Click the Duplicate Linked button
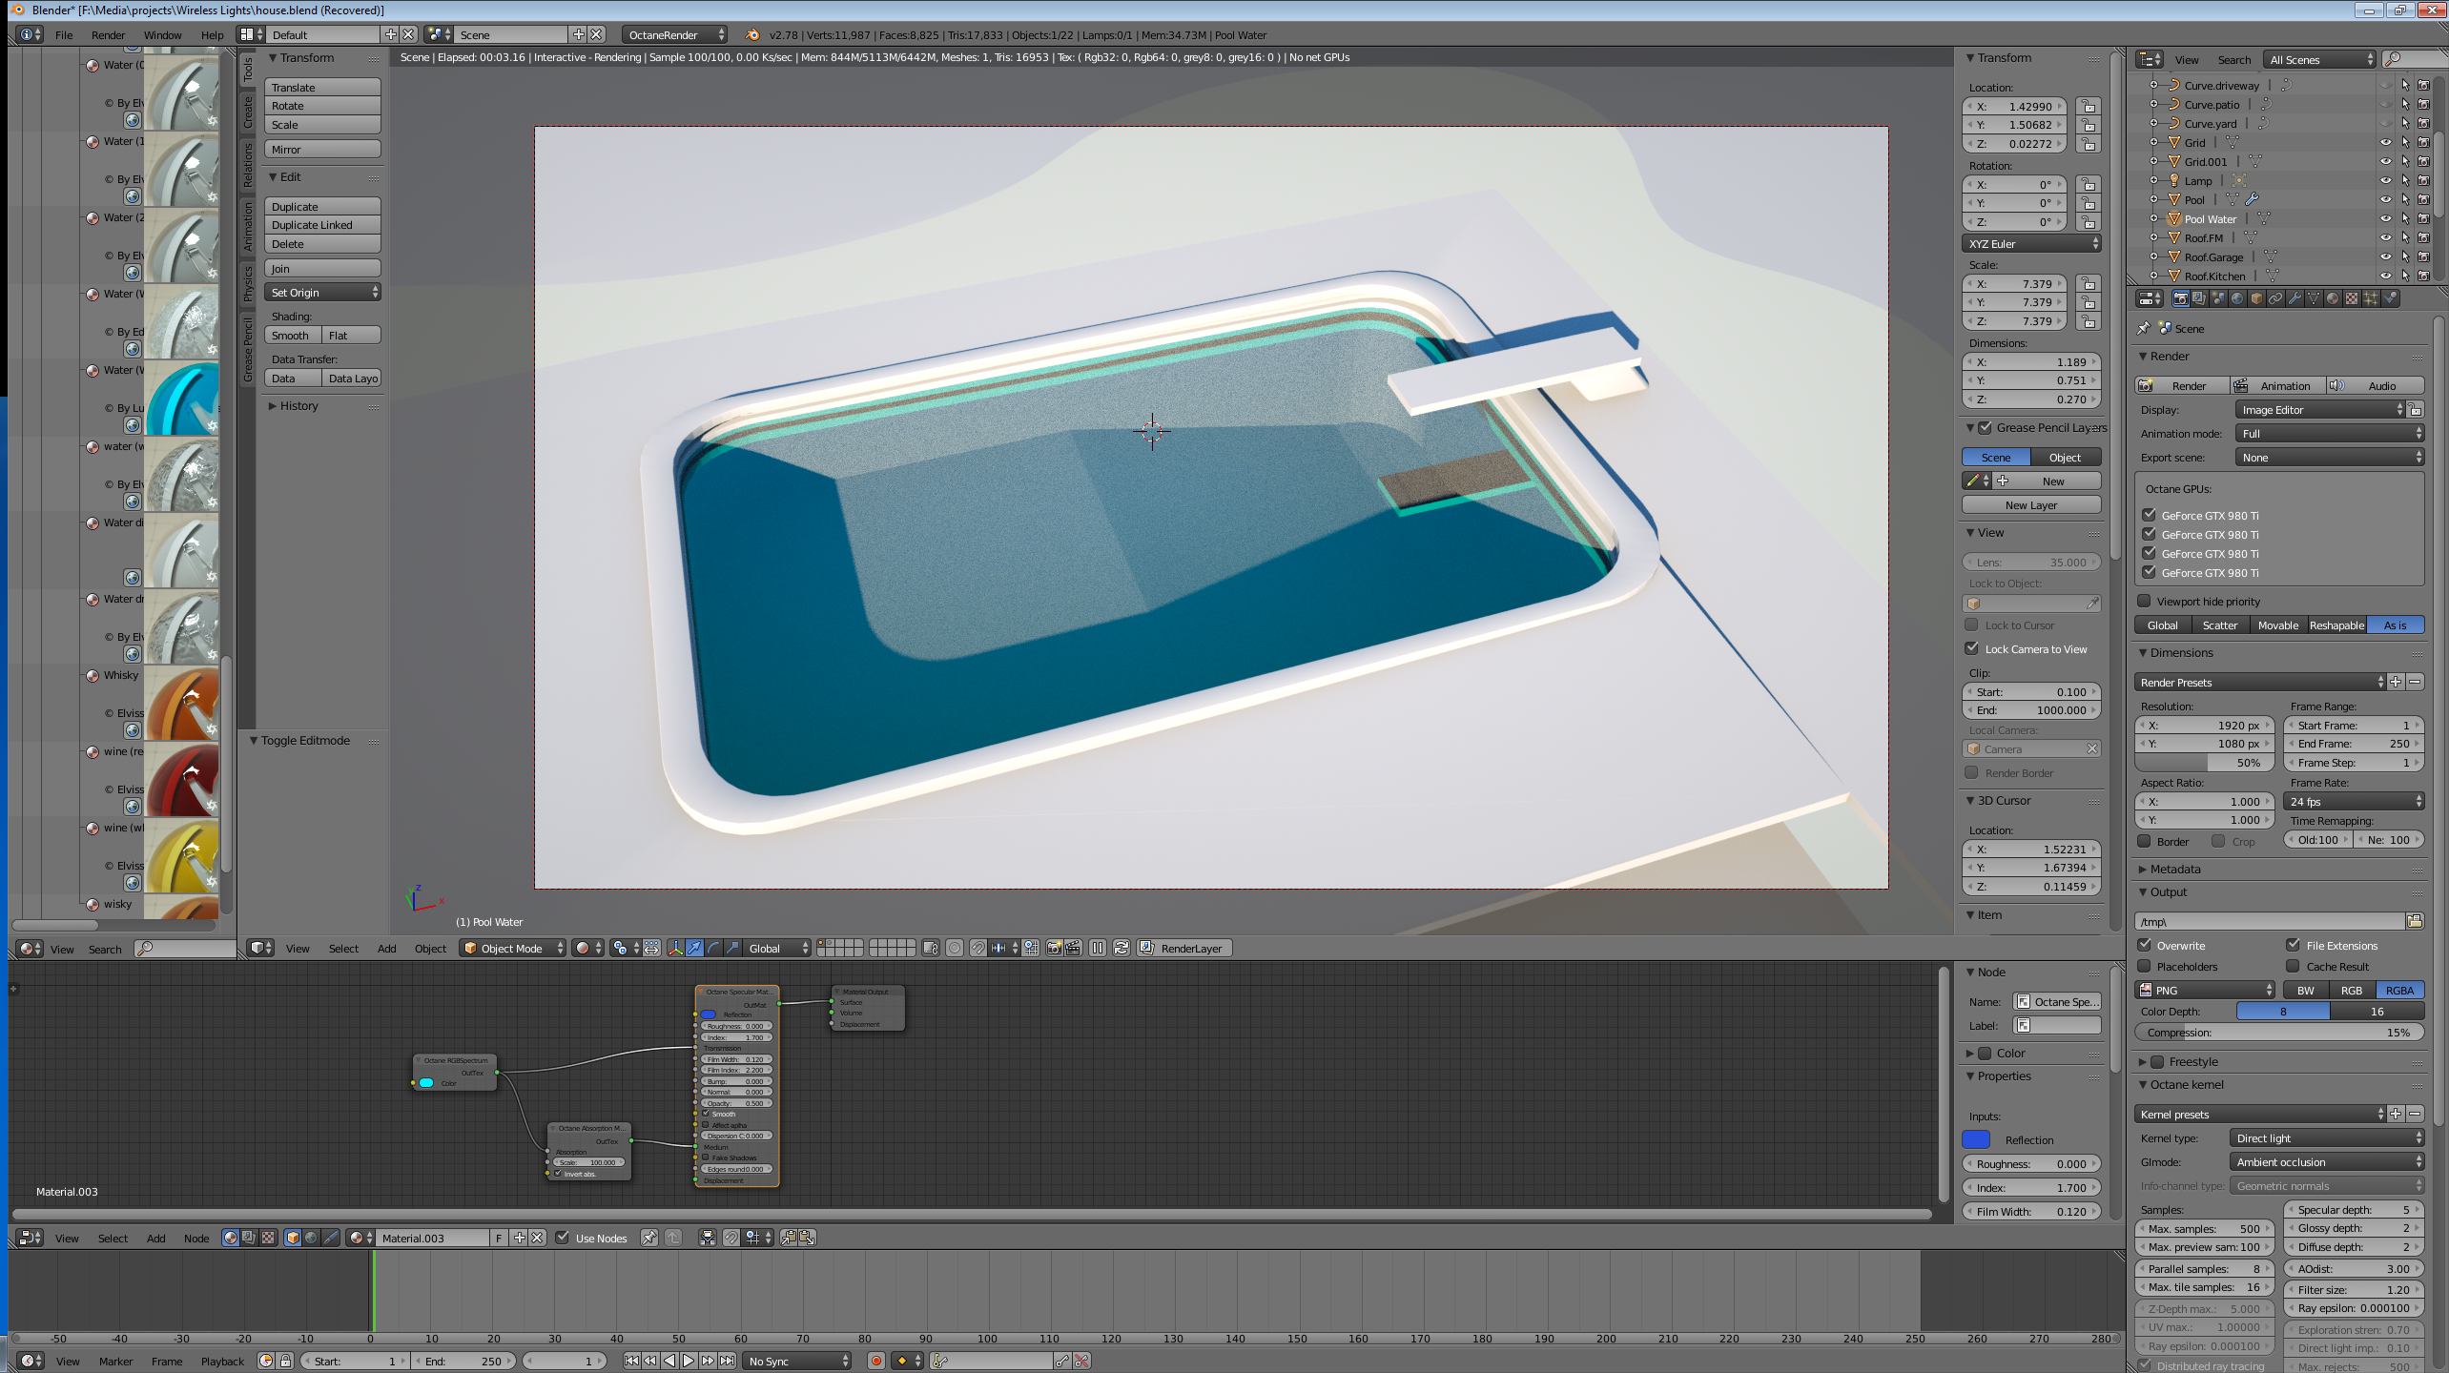 coord(321,225)
